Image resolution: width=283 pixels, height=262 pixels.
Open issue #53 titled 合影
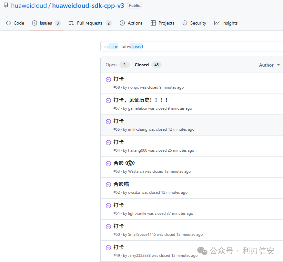coord(124,163)
